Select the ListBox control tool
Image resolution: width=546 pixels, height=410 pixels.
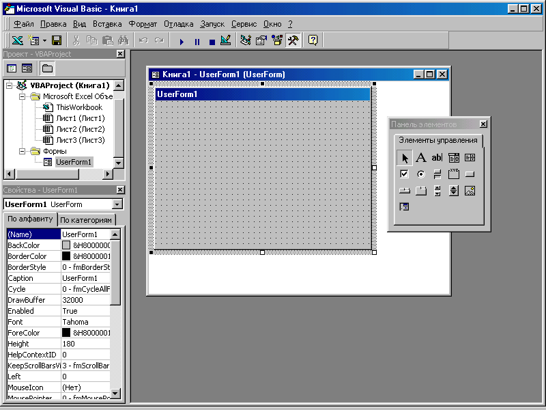coord(470,158)
